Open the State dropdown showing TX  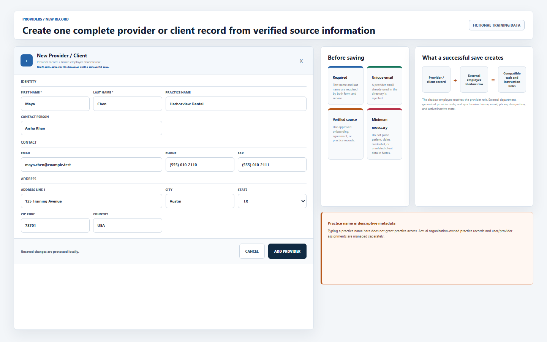pos(272,201)
